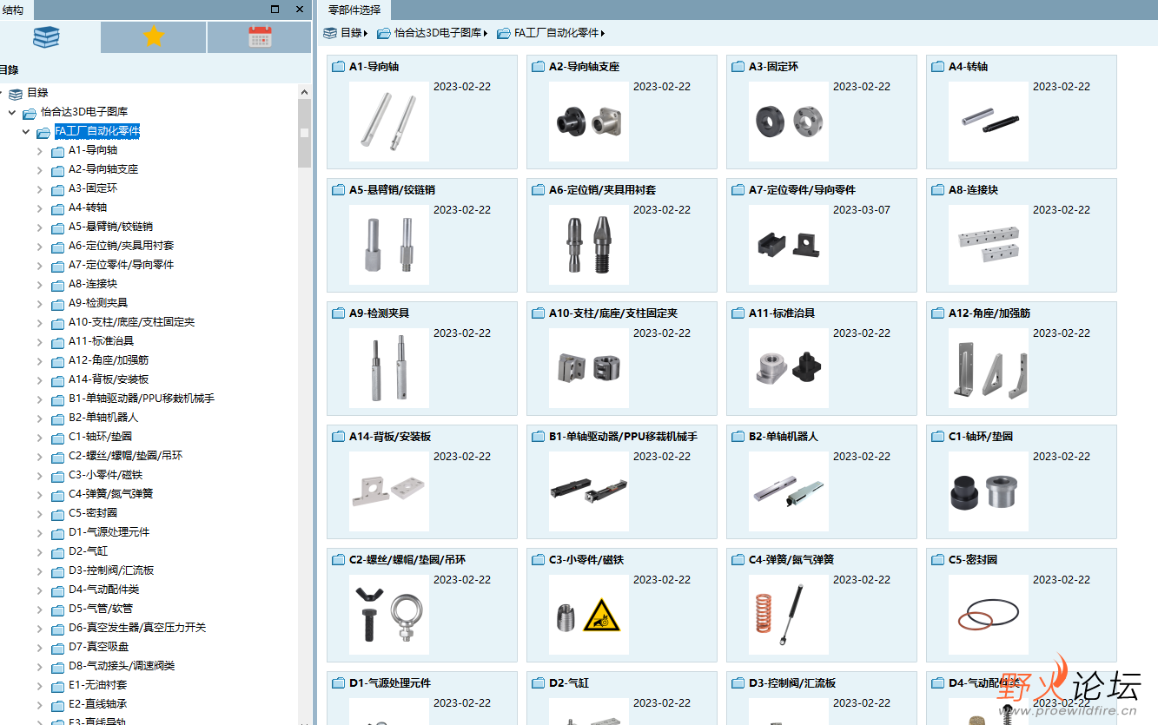
Task: Open the C4-弹簧/氮气弹簧 card title
Action: (x=791, y=560)
